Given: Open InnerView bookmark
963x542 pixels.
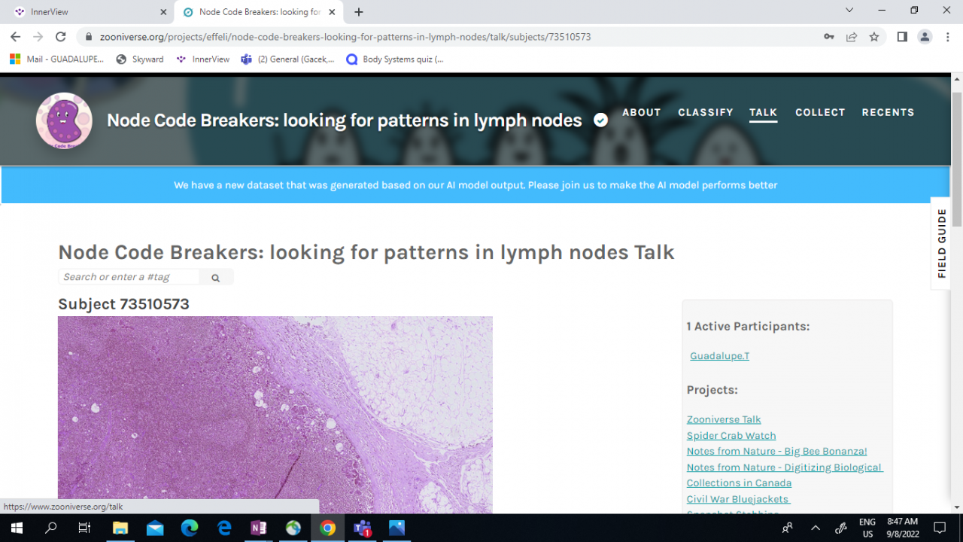Looking at the screenshot, I should [x=202, y=59].
